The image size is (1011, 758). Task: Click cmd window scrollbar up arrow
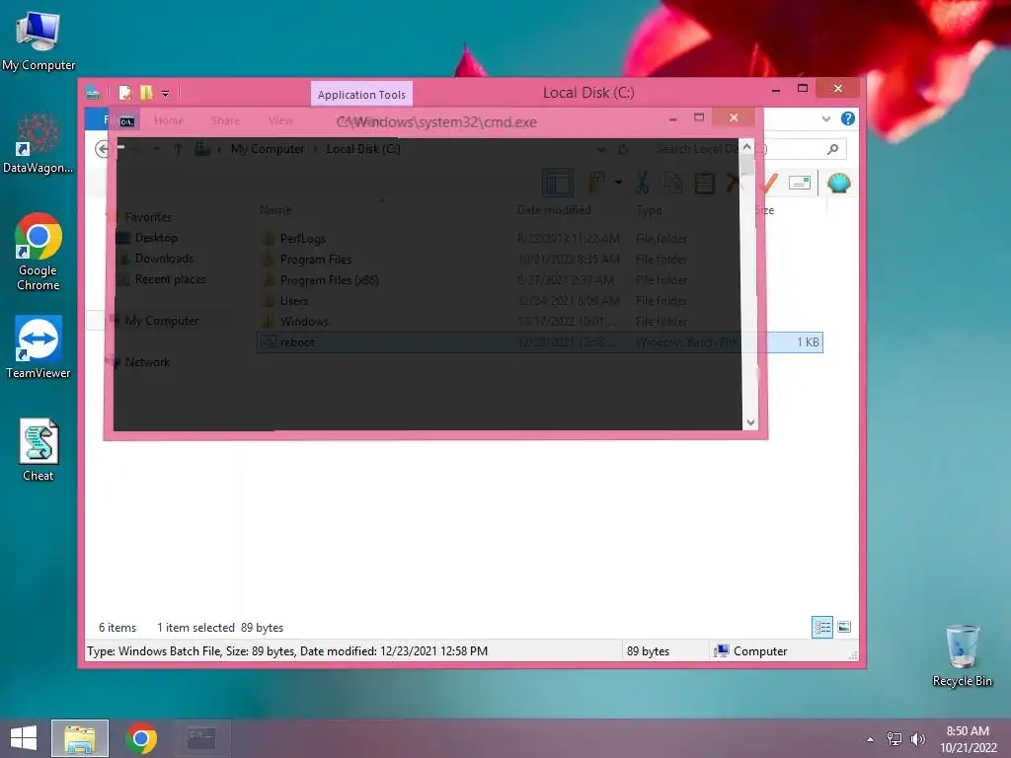(x=747, y=147)
